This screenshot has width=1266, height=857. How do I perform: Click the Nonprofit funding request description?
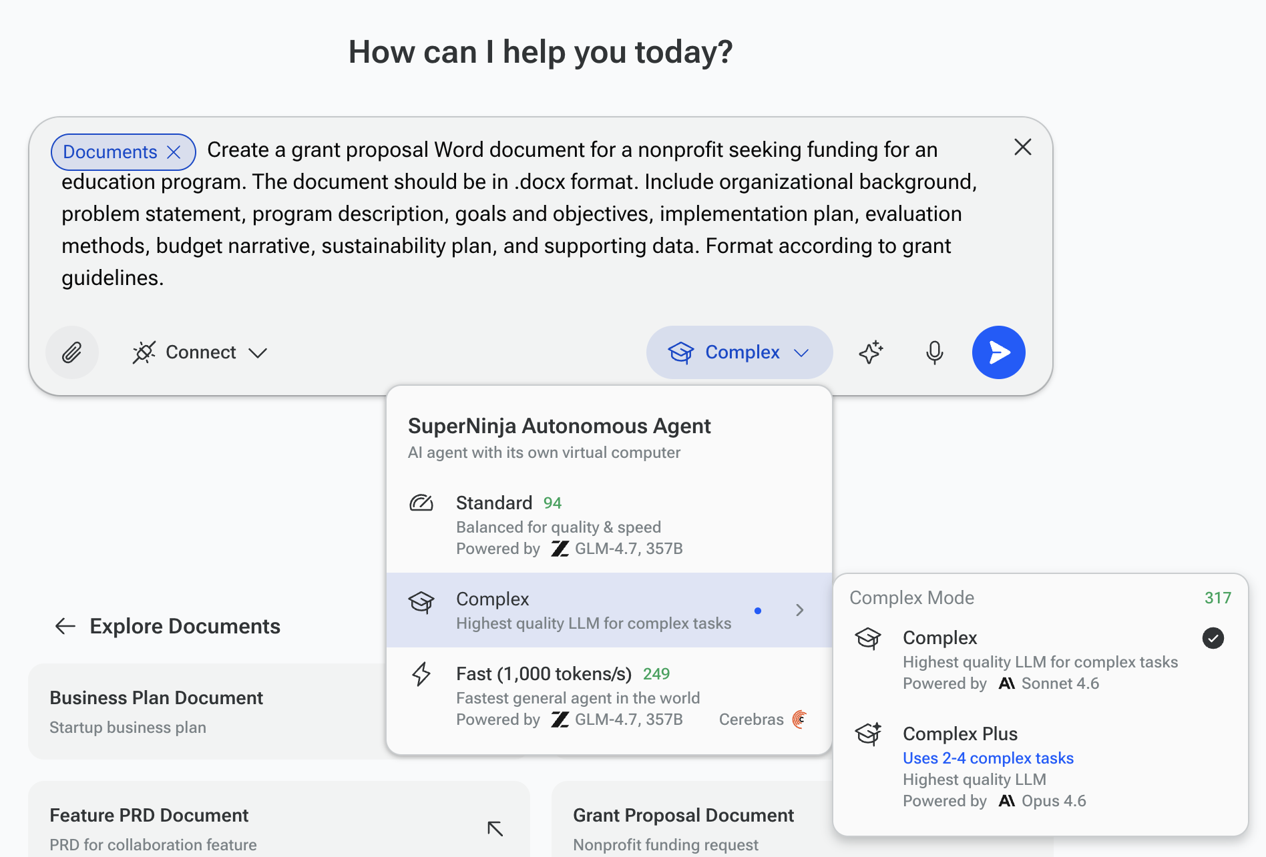pyautogui.click(x=666, y=845)
